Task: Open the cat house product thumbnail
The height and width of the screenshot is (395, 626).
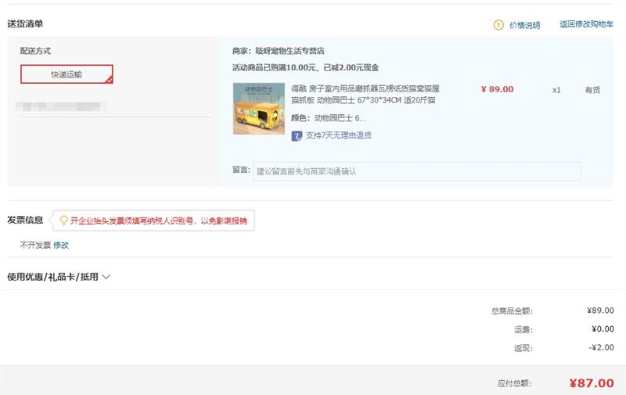Action: click(259, 109)
